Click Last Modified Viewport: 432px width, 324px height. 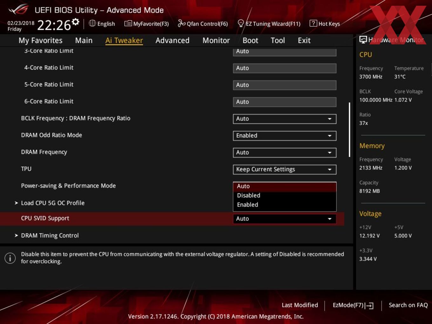300,305
